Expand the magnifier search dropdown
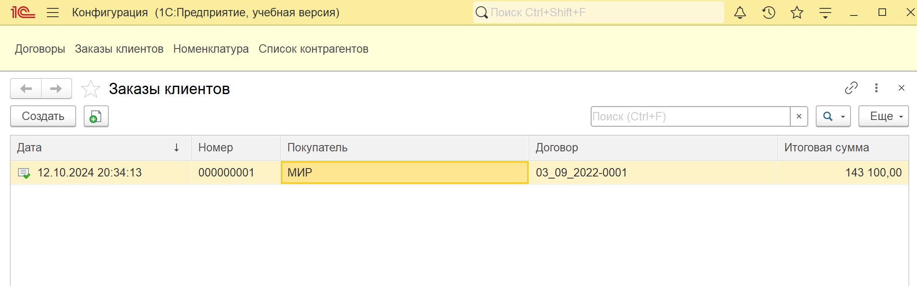 click(833, 116)
